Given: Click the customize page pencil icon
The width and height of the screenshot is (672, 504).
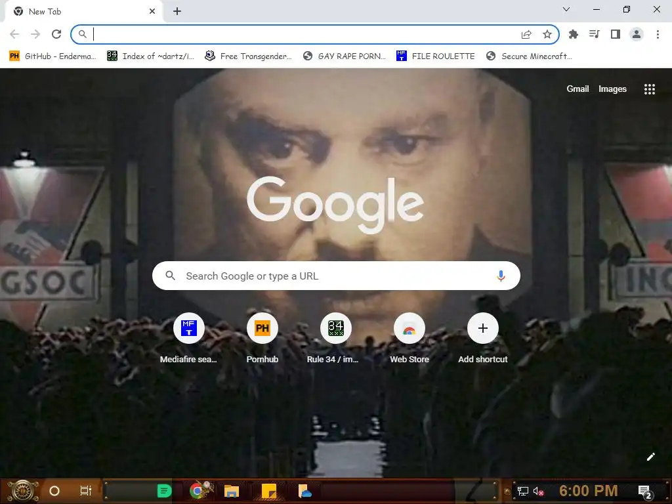Looking at the screenshot, I should click(650, 457).
